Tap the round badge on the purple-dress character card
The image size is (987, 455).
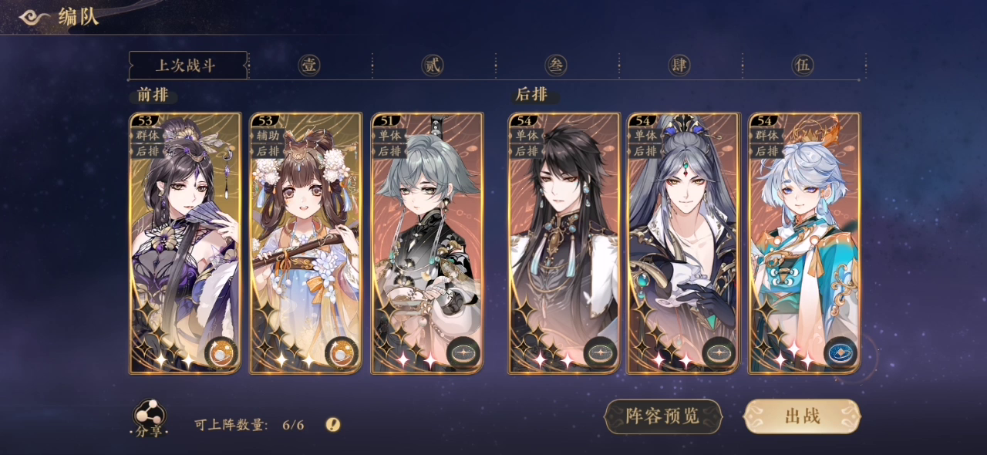(221, 352)
